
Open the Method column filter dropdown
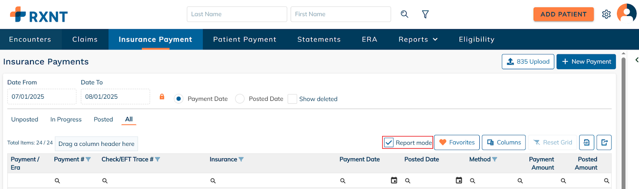point(495,159)
